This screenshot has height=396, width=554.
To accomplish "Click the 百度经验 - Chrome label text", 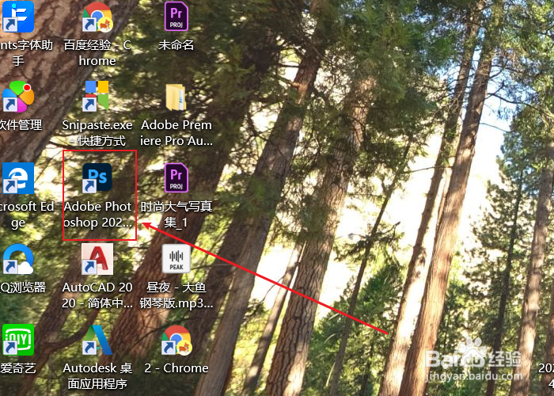I will click(x=97, y=53).
